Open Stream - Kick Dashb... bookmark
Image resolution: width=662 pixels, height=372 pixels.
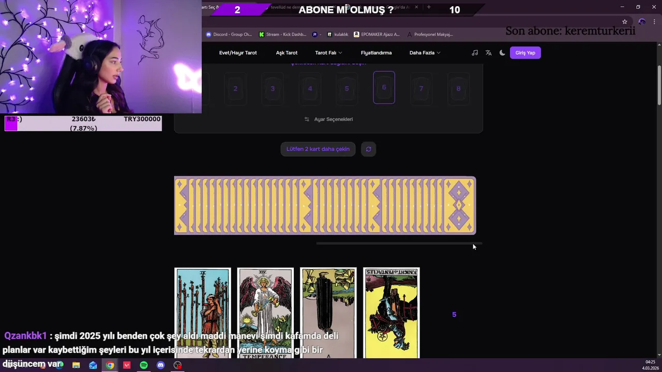(x=283, y=35)
